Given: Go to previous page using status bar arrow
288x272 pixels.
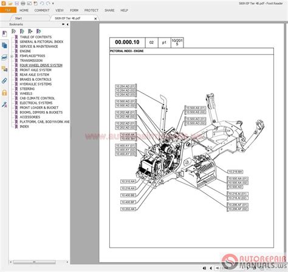Looking at the screenshot, I should tap(211, 268).
